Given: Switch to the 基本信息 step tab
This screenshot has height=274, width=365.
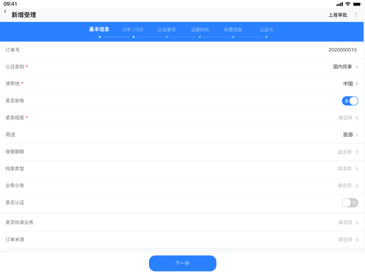Looking at the screenshot, I should 99,29.
